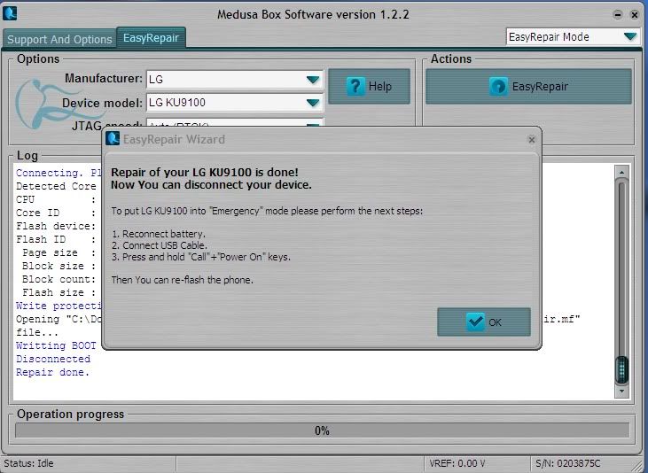Click the 'CPU' log line
The width and height of the screenshot is (648, 473).
56,199
